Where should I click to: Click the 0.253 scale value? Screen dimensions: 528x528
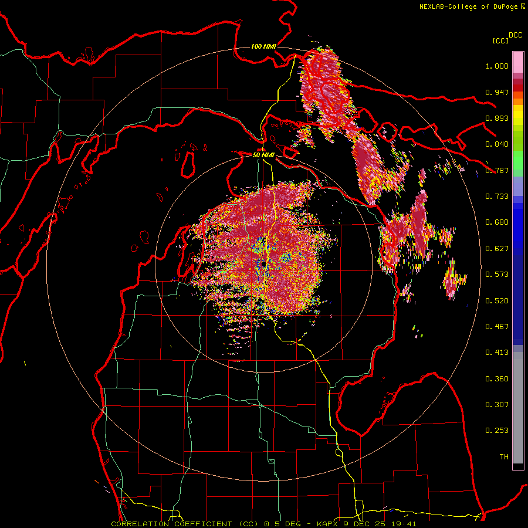497,431
